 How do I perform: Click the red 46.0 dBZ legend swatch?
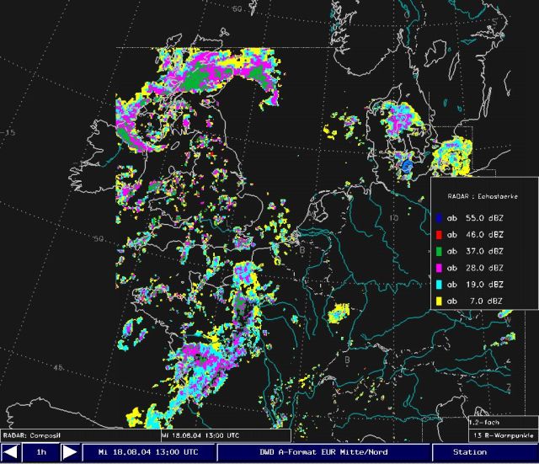439,234
